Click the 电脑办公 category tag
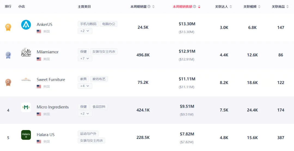This screenshot has height=151, width=294. [x=109, y=24]
